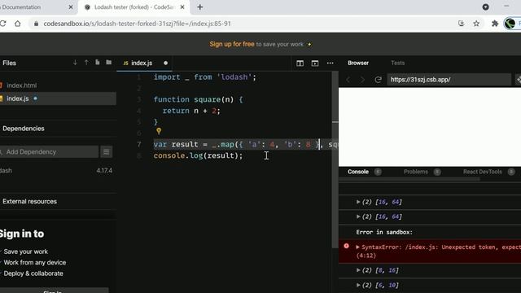Expand the External resources section
521x293 pixels.
coord(29,201)
